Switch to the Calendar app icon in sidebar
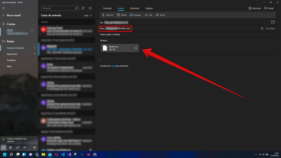 pos(10,147)
